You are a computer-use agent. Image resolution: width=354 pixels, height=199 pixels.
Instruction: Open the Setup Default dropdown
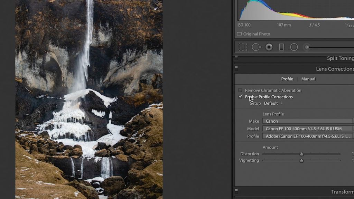pyautogui.click(x=273, y=103)
